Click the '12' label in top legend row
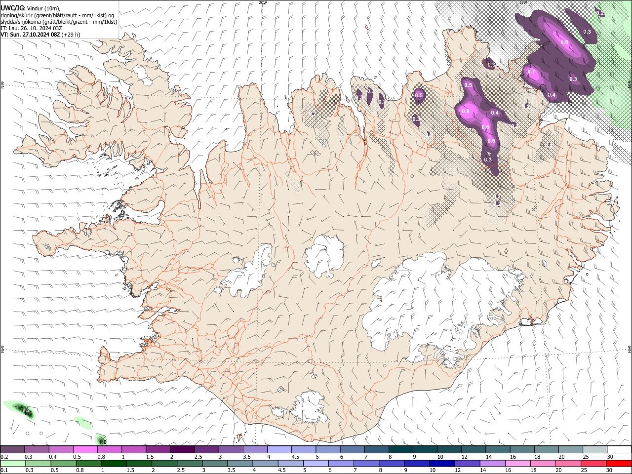 [x=465, y=457]
